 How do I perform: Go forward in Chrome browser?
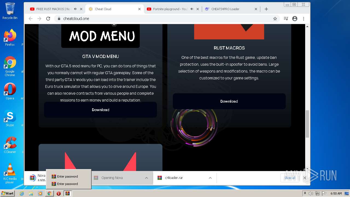tap(39, 19)
